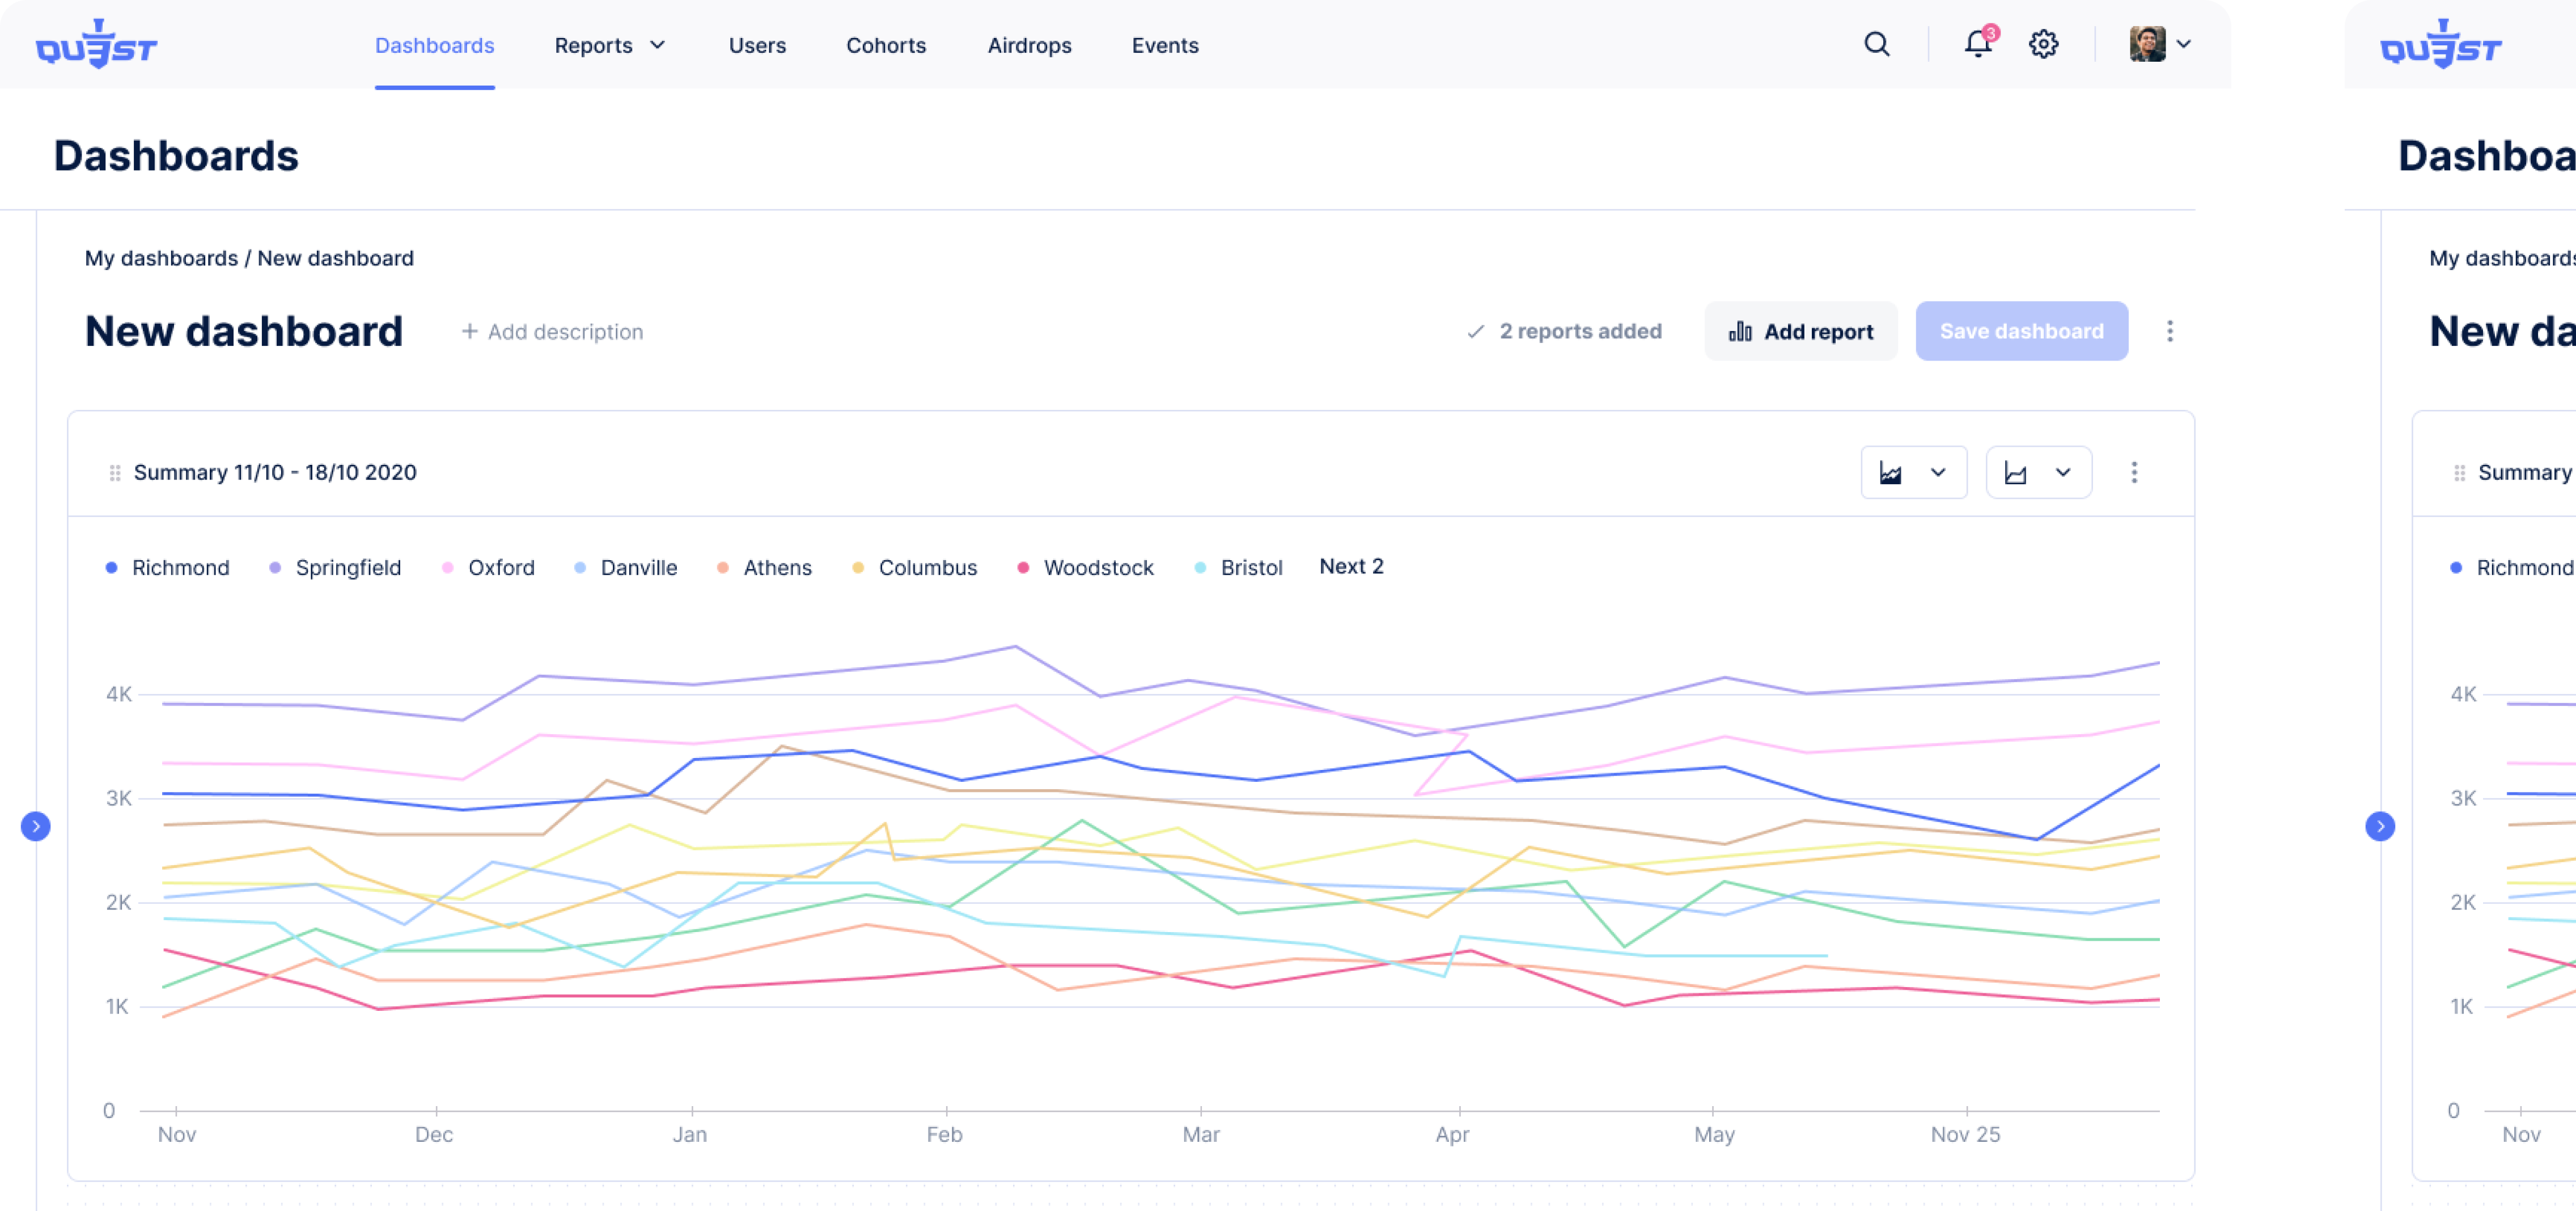Open dashboard three-dot options menu

[x=2169, y=331]
